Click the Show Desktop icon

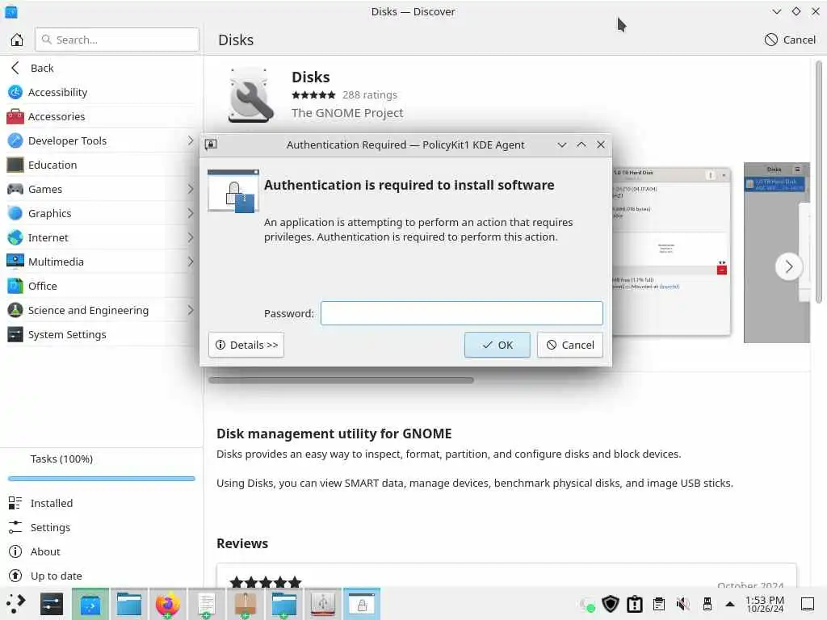[808, 604]
